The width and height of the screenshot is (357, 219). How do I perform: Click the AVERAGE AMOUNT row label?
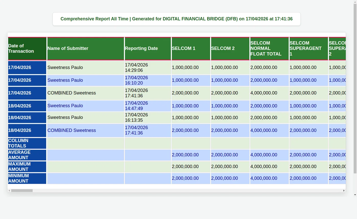point(27,155)
